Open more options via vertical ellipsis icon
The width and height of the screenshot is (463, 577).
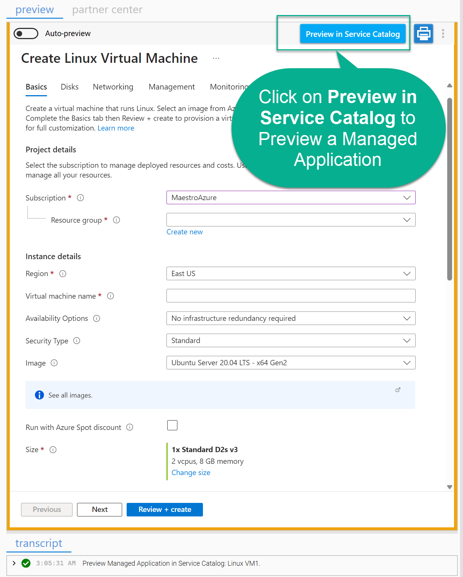[443, 33]
